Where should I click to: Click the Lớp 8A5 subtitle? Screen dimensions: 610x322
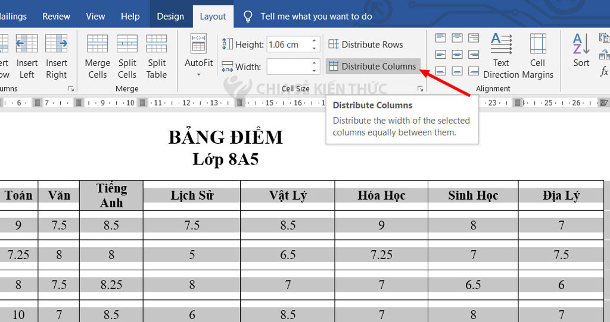(226, 159)
